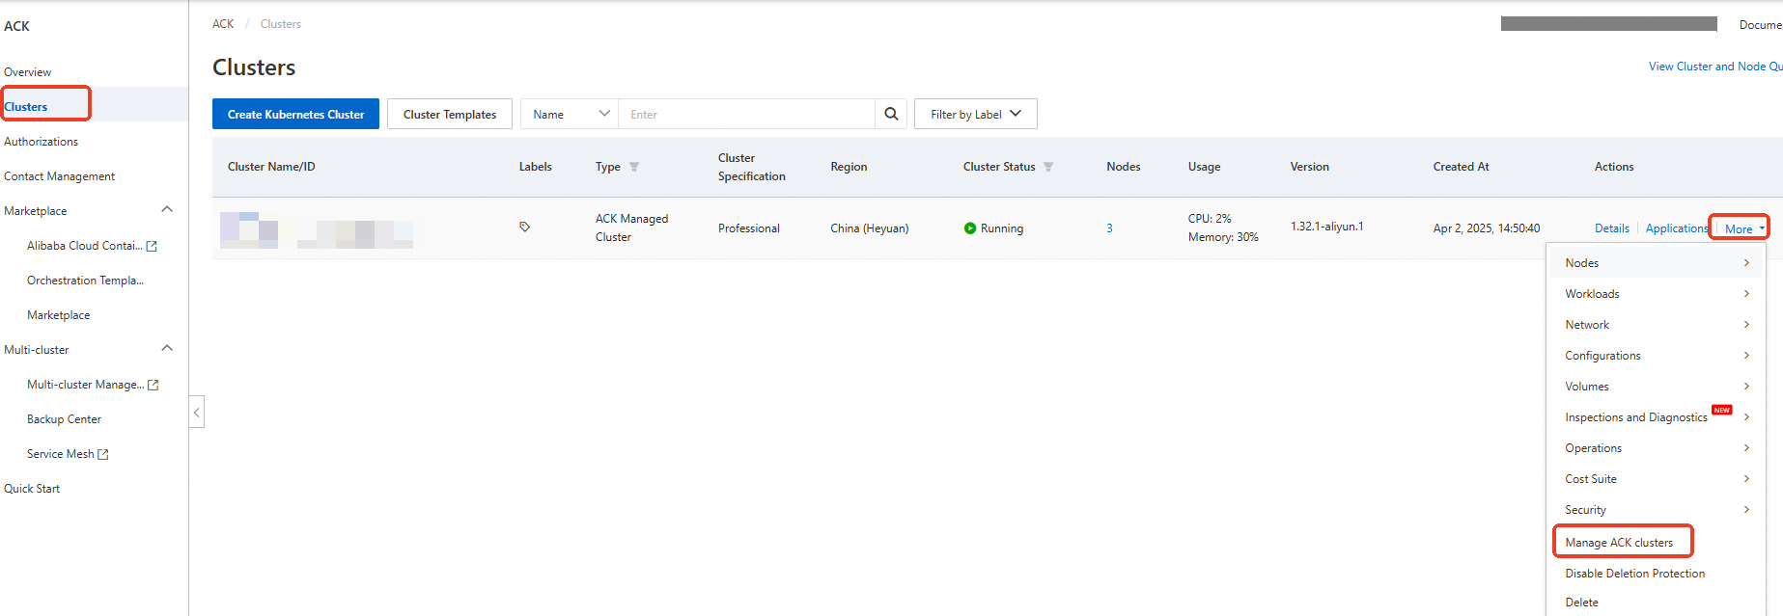Screen dimensions: 1783x616
Task: Click the 1.32.1-aliyun.1 version text
Action: pyautogui.click(x=1327, y=227)
